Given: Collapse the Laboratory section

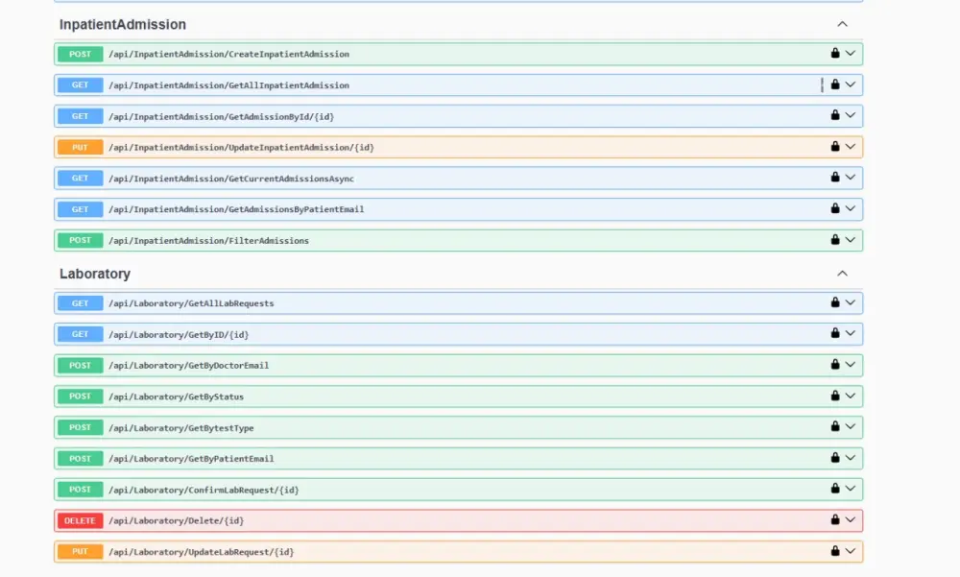Looking at the screenshot, I should [842, 274].
